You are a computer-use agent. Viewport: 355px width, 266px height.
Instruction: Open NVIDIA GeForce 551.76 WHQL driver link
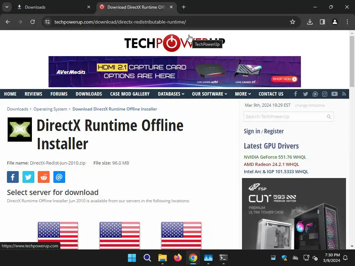pos(275,157)
